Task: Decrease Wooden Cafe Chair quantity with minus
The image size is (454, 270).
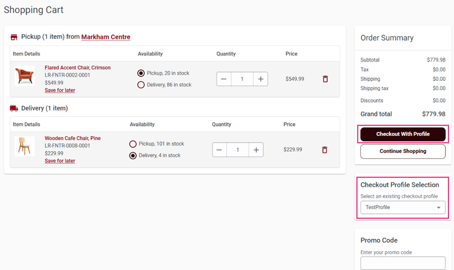Action: pos(219,150)
